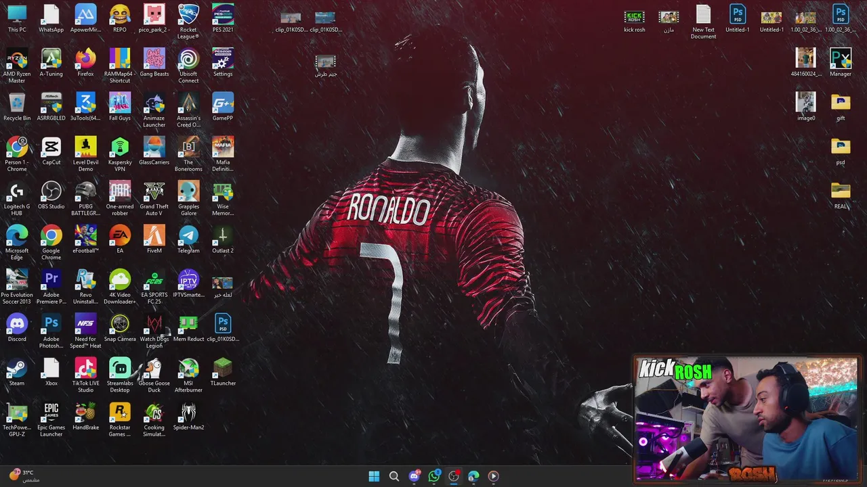
Task: Open Assassin's Creed shortcut
Action: coord(188,110)
